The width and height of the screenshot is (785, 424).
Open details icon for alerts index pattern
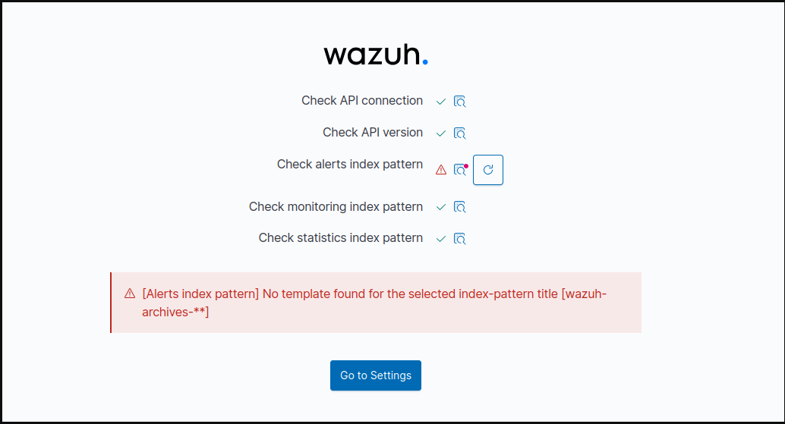point(459,170)
